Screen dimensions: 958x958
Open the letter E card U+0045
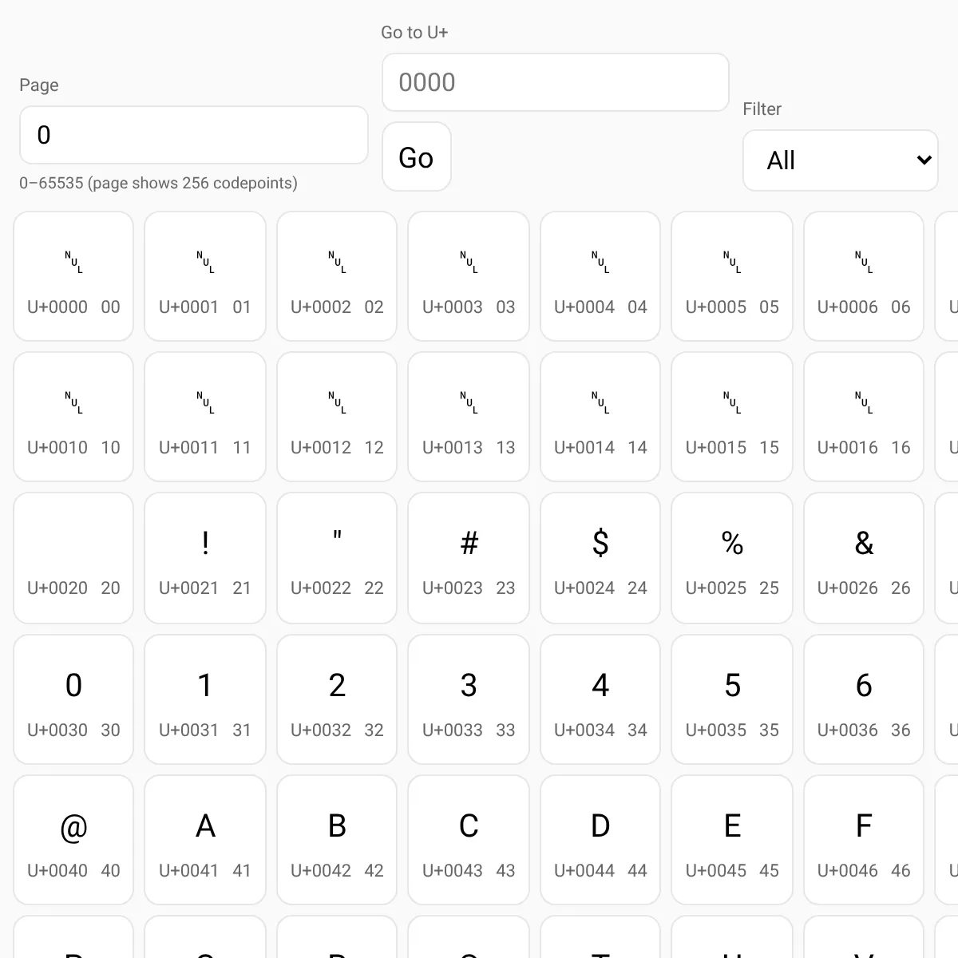pyautogui.click(x=732, y=840)
